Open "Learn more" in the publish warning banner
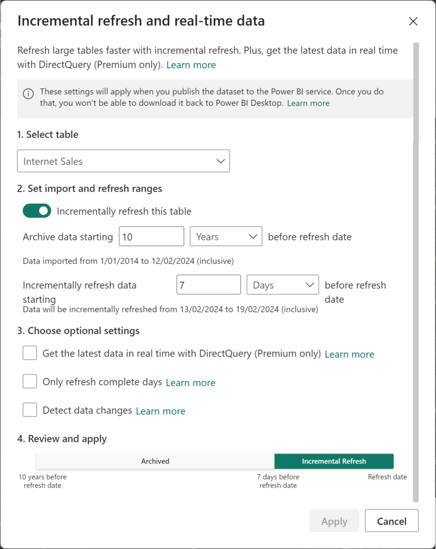Screen dimensions: 436x549 point(308,103)
